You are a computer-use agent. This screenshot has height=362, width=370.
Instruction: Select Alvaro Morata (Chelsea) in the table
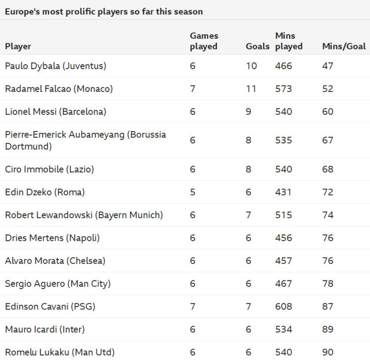(55, 260)
